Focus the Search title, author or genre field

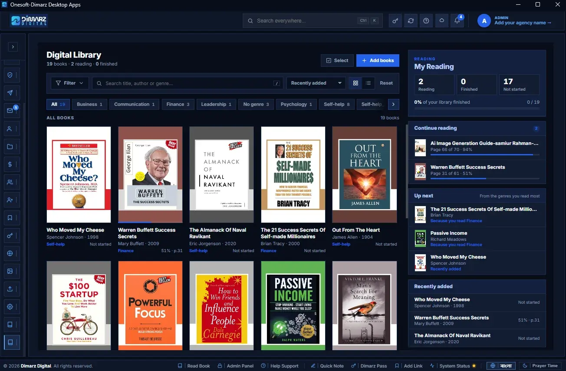click(x=188, y=83)
